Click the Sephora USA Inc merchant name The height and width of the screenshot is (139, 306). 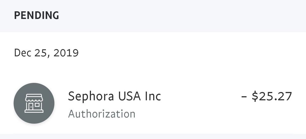coord(114,96)
